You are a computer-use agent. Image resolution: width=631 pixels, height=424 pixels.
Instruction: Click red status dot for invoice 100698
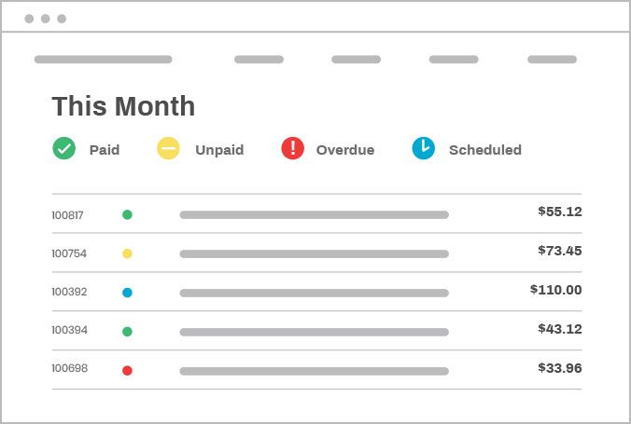[x=127, y=370]
